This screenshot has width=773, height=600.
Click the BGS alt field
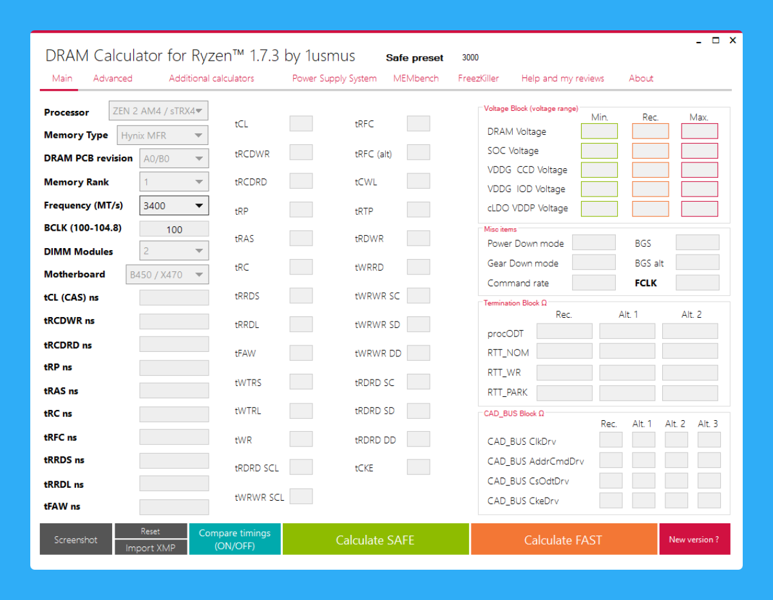697,263
